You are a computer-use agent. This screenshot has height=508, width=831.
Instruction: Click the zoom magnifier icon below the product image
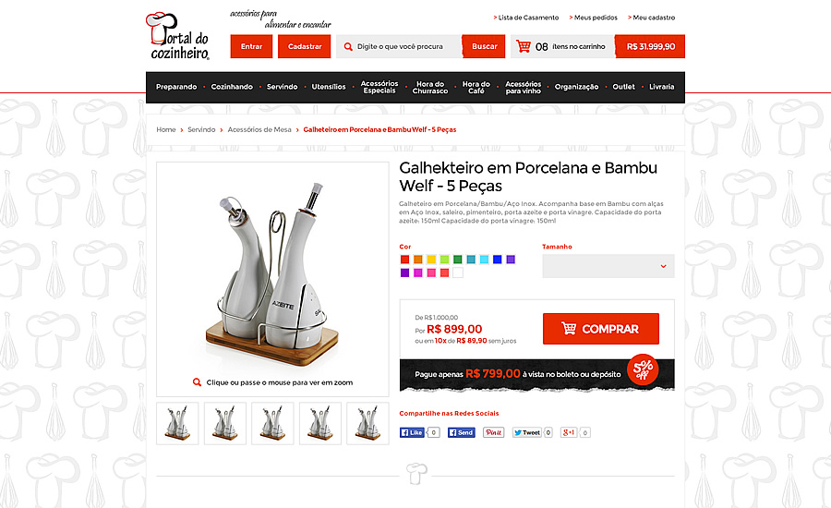(197, 382)
